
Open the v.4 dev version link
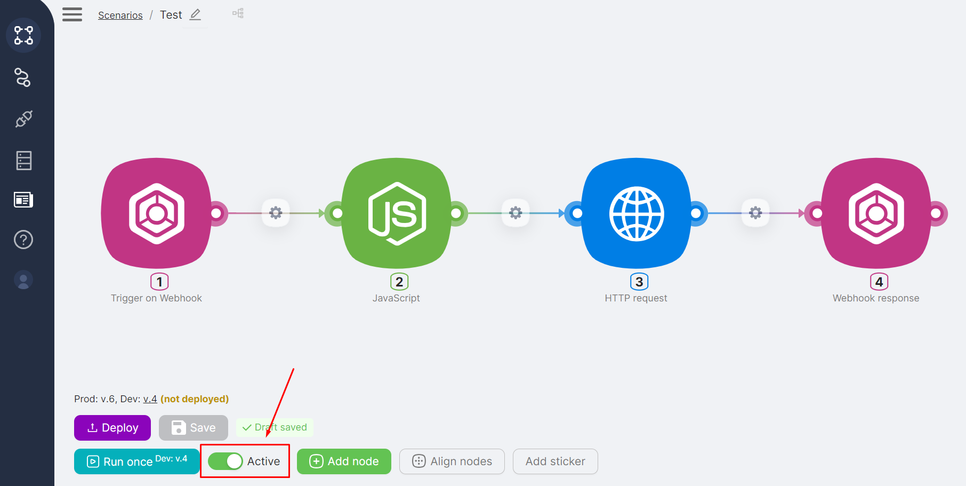pos(150,399)
